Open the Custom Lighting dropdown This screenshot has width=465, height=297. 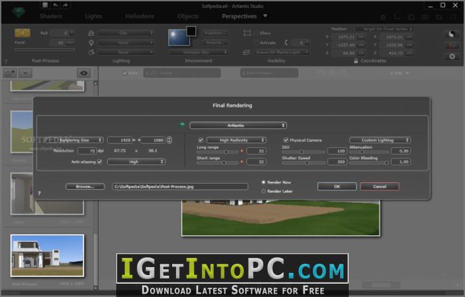(380, 140)
